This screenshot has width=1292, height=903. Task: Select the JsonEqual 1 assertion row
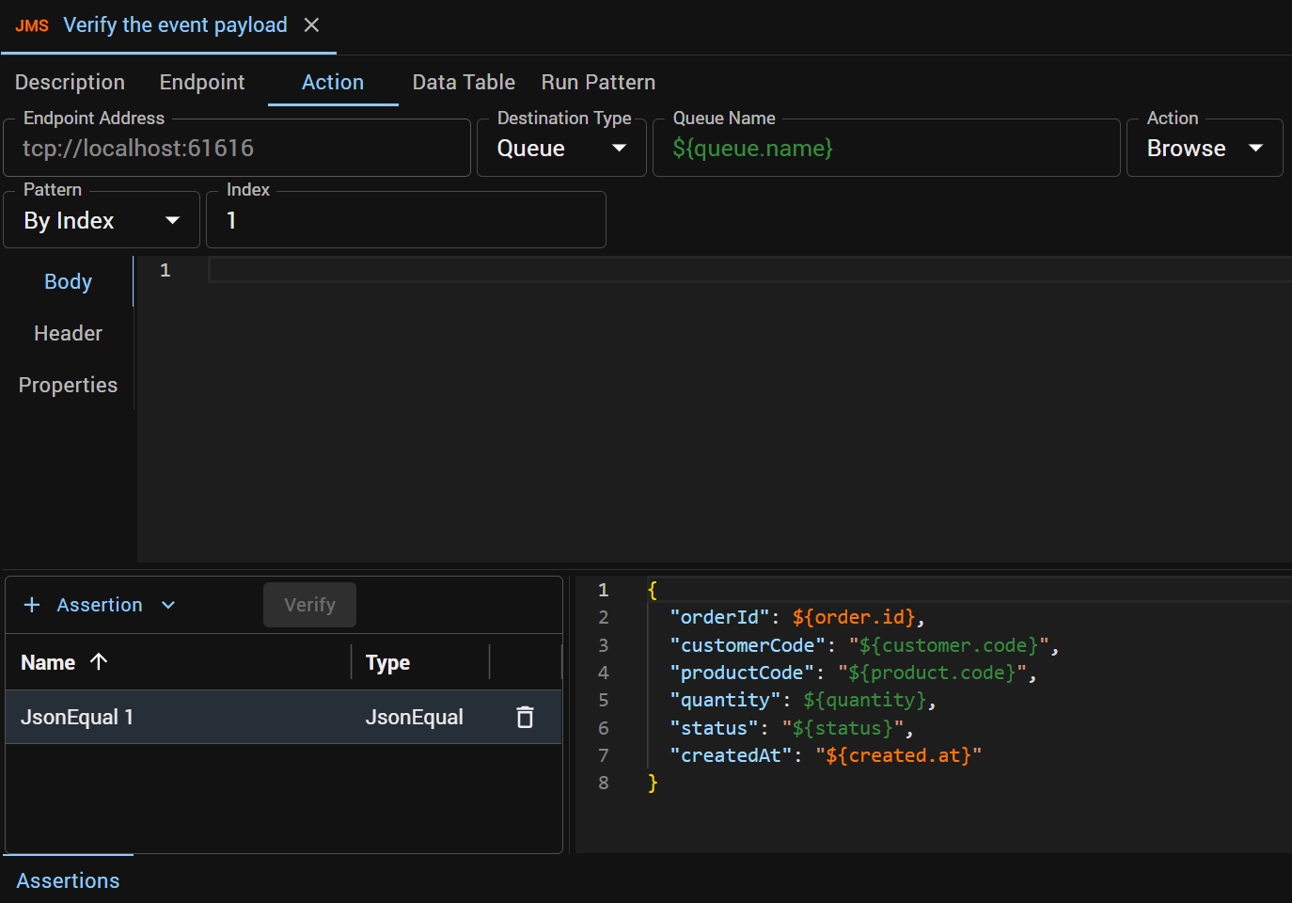[x=284, y=717]
